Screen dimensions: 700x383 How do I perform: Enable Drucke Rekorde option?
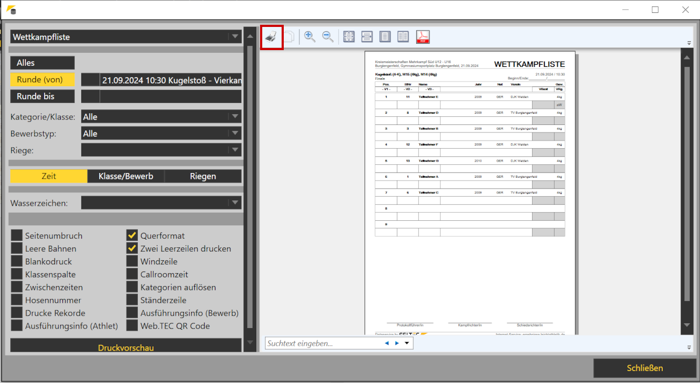17,313
